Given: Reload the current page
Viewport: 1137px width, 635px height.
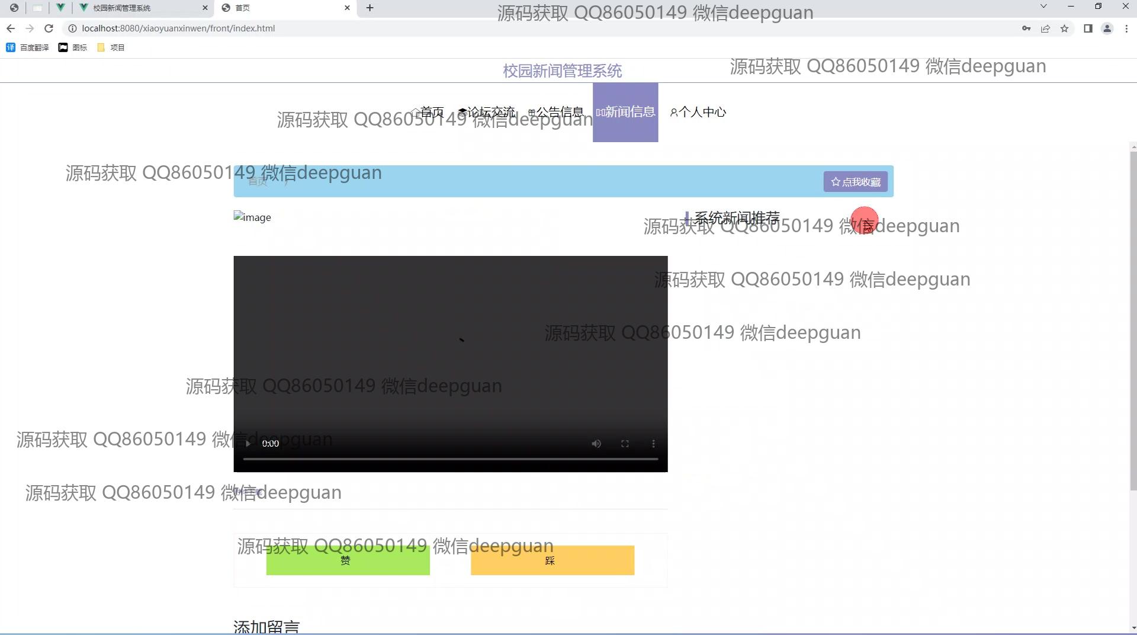Looking at the screenshot, I should [49, 28].
